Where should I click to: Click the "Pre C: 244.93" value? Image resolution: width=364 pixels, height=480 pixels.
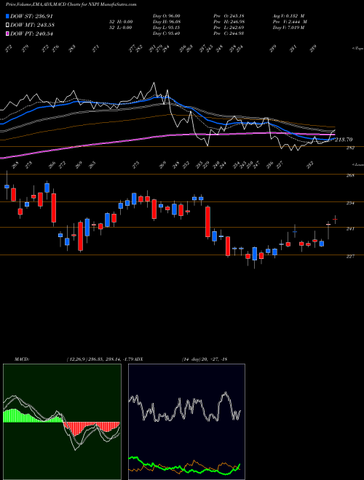(x=229, y=33)
